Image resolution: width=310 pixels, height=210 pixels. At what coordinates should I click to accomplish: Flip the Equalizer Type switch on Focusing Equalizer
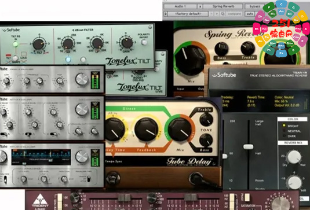(x=89, y=179)
